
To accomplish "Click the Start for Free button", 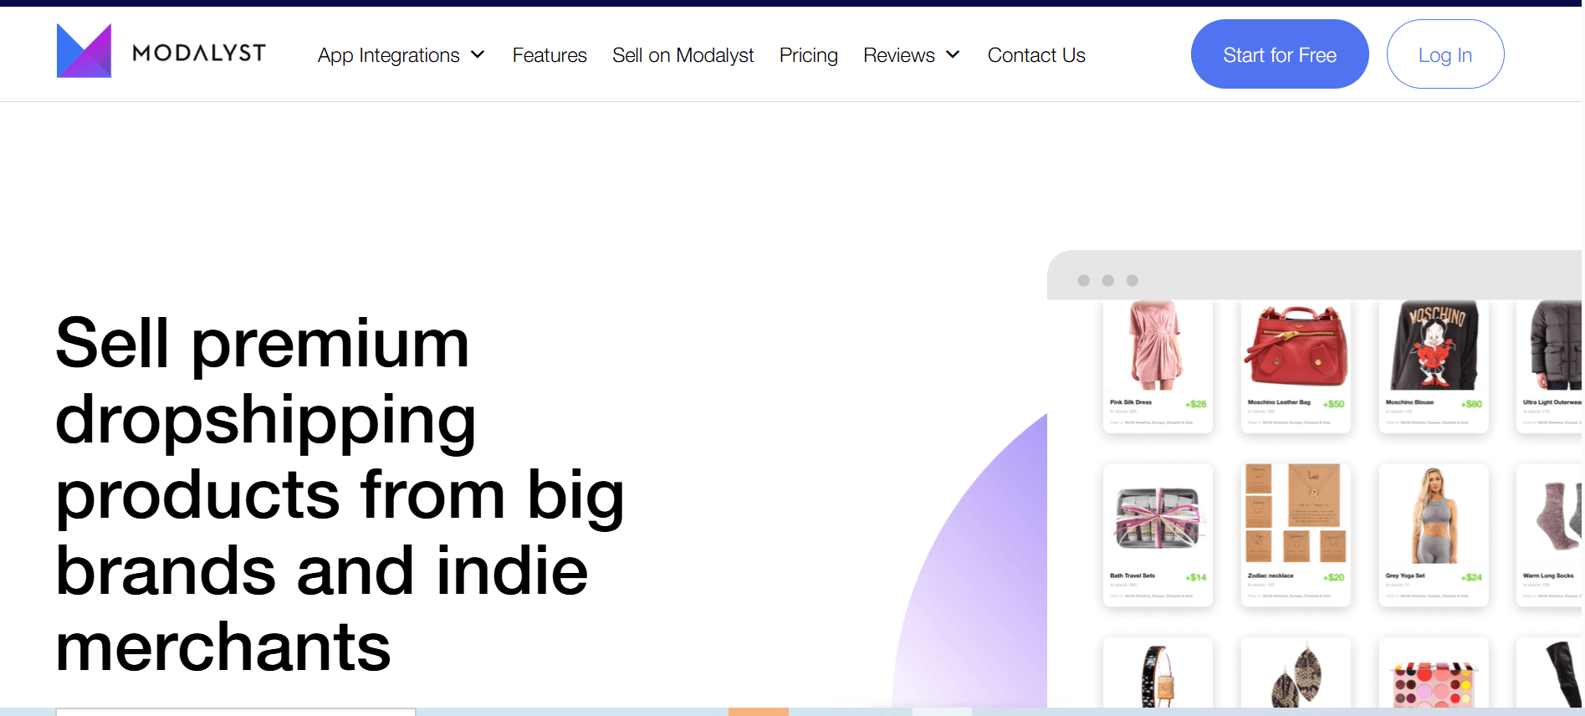I will pyautogui.click(x=1280, y=54).
